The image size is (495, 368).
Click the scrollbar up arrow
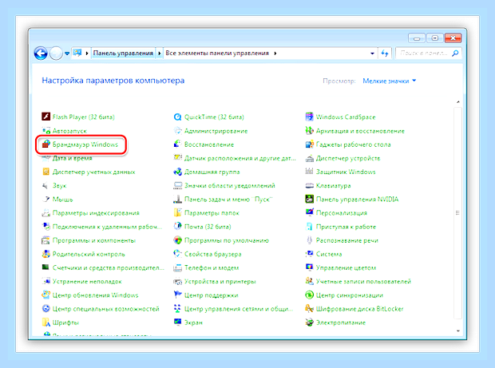pos(457,101)
